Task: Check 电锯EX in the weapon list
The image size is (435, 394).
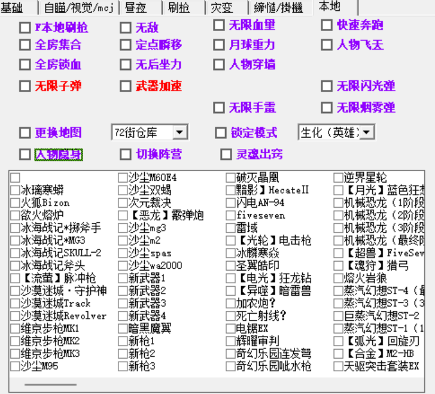Action: pyautogui.click(x=230, y=329)
